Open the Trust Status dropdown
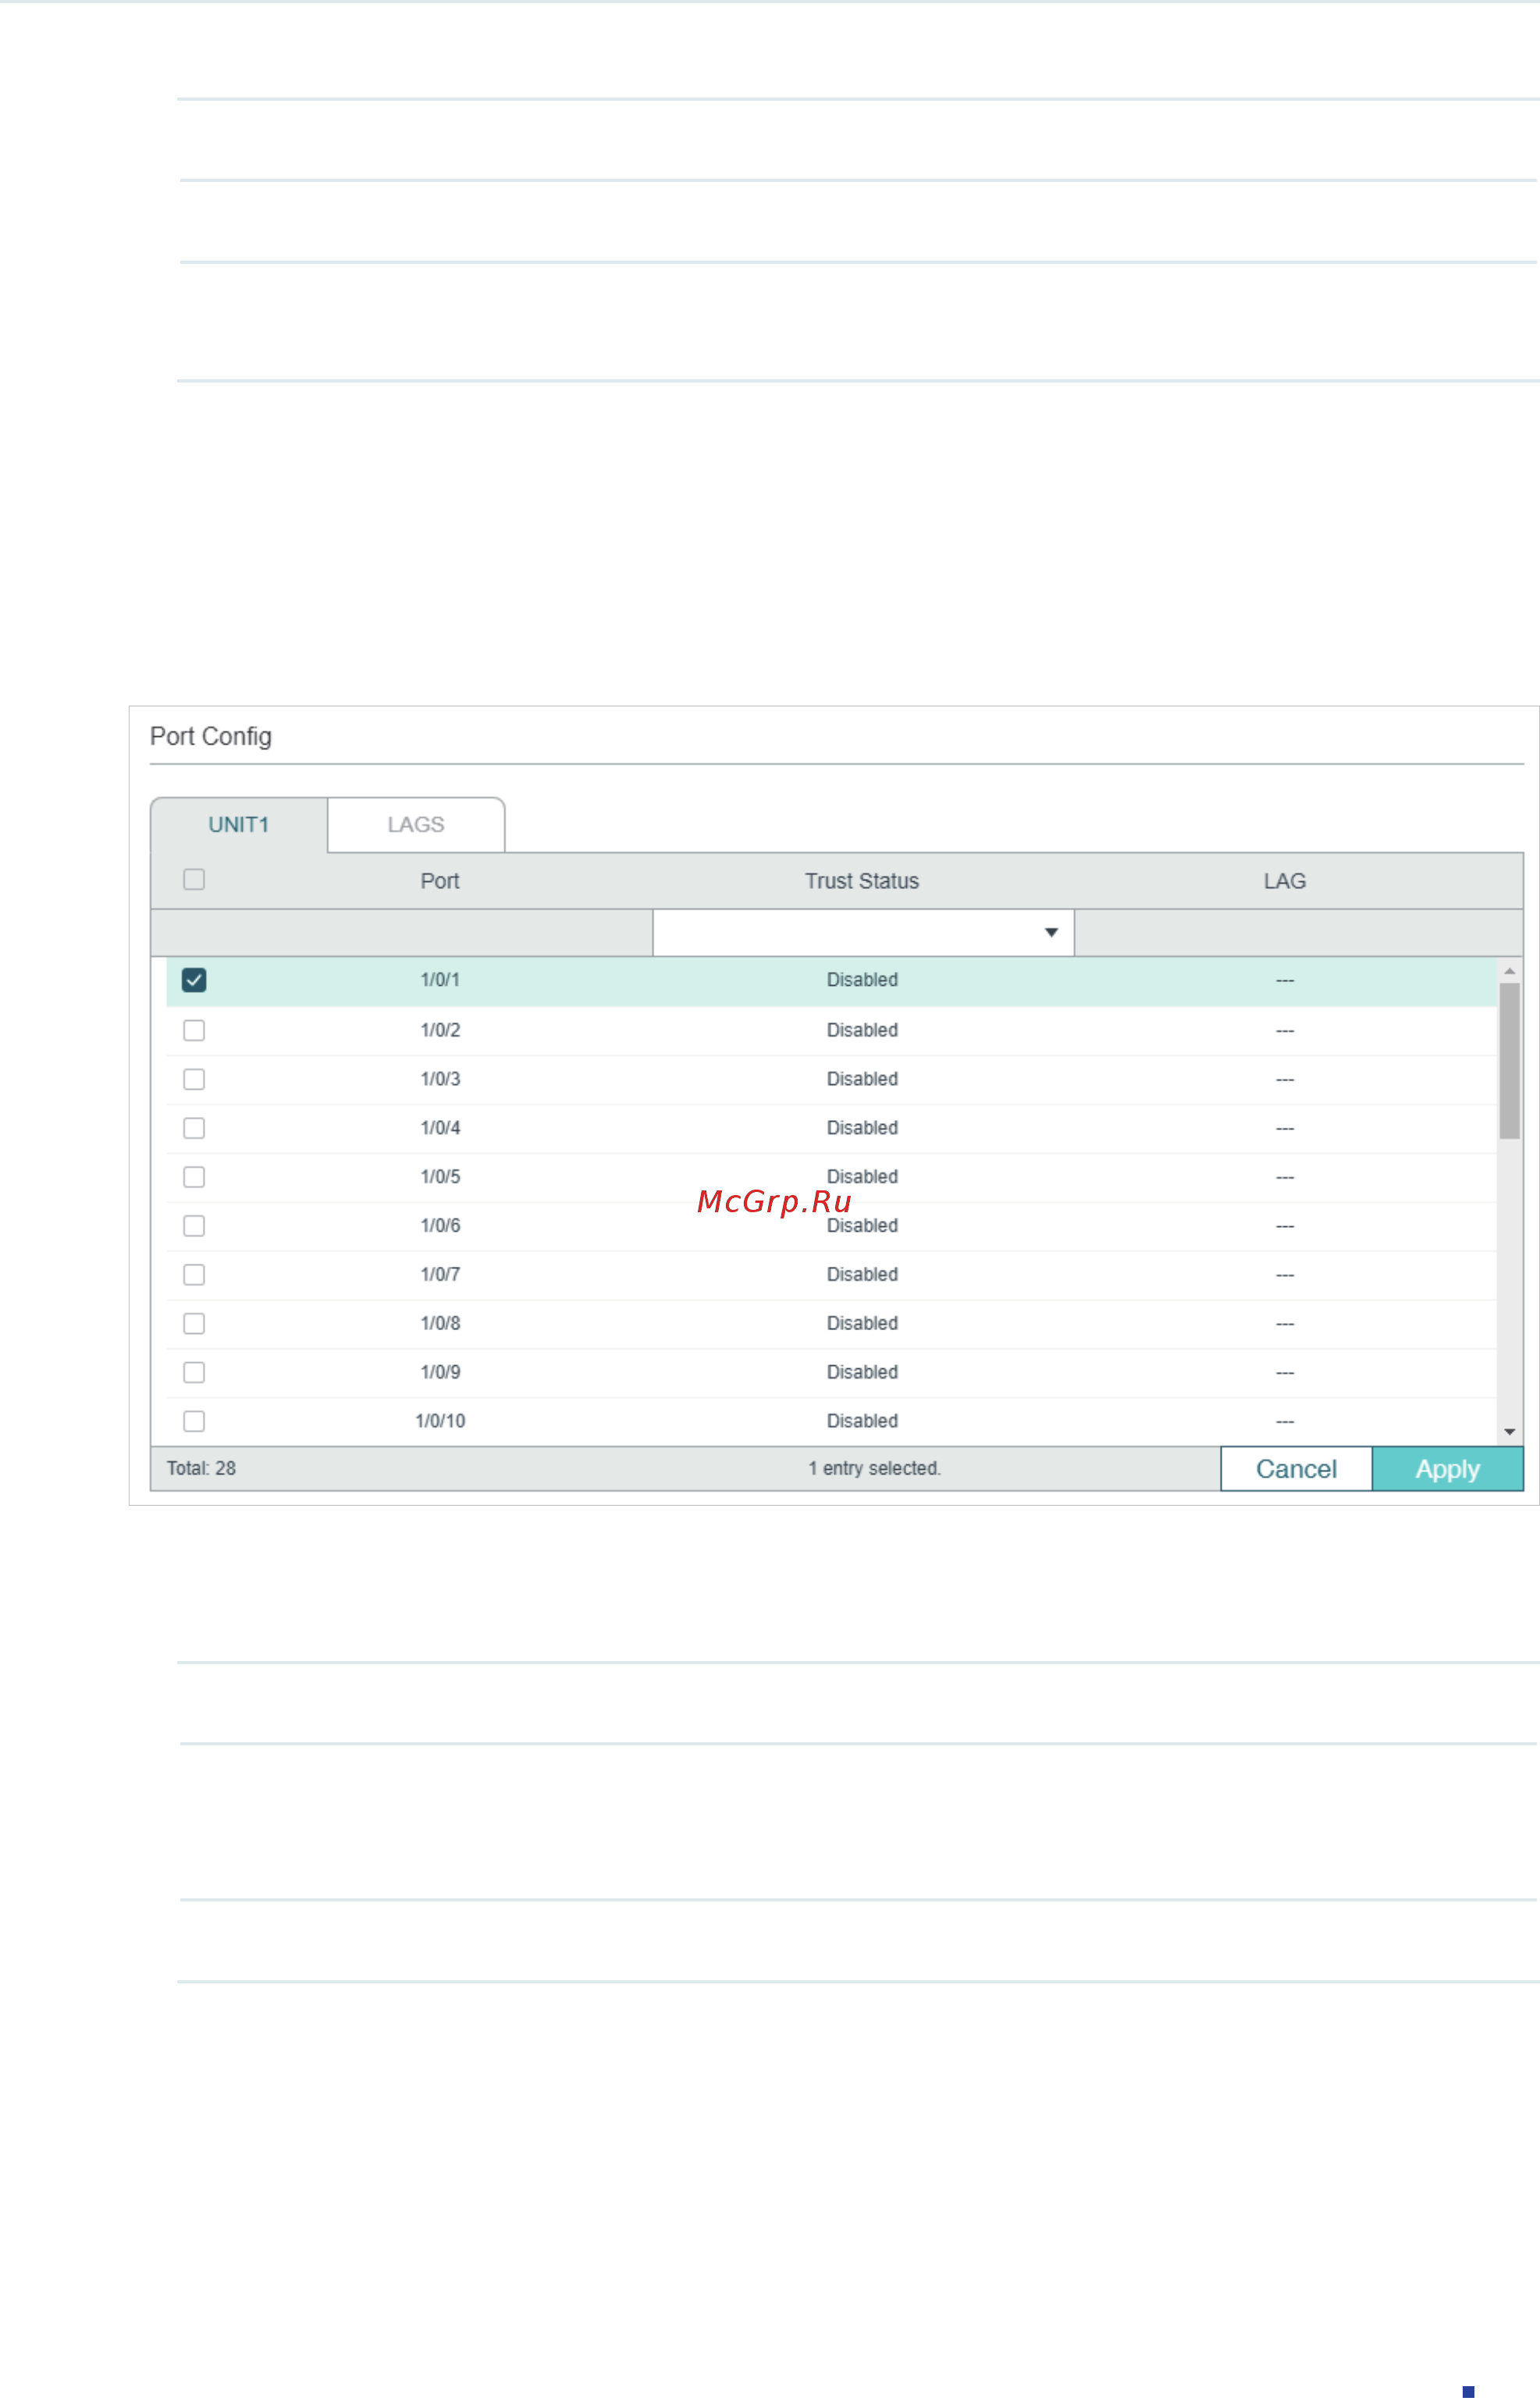 (x=863, y=932)
